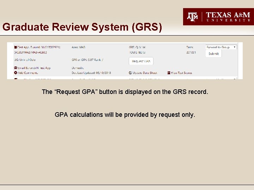Image resolution: width=254 pixels, height=190 pixels.
Task: Click the Graduate Review System (GRS) heading
Action: [x=82, y=27]
